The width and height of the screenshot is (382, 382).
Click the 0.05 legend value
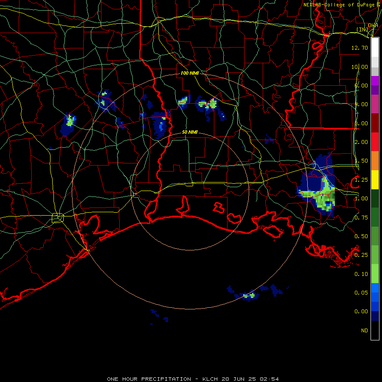(361, 293)
